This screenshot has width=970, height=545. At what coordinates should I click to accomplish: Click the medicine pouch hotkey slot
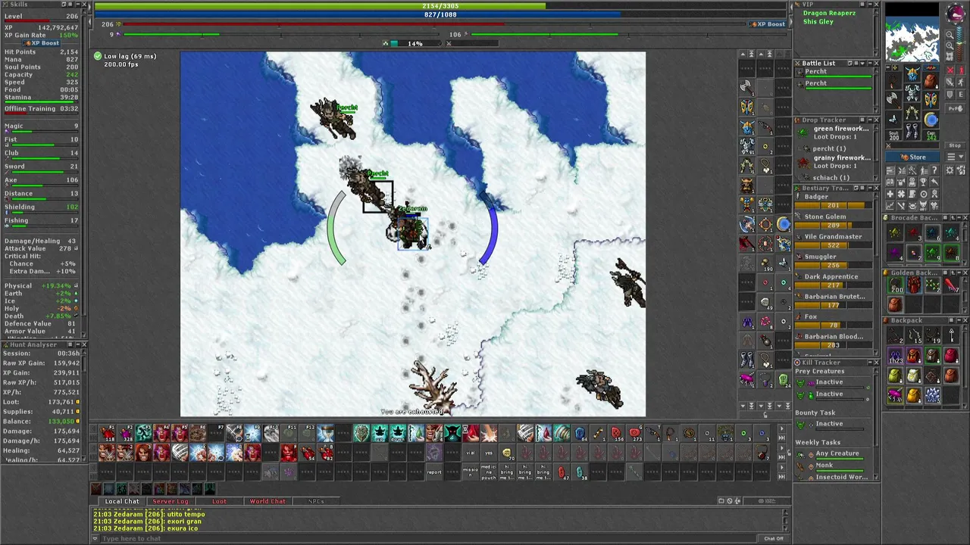pos(489,472)
